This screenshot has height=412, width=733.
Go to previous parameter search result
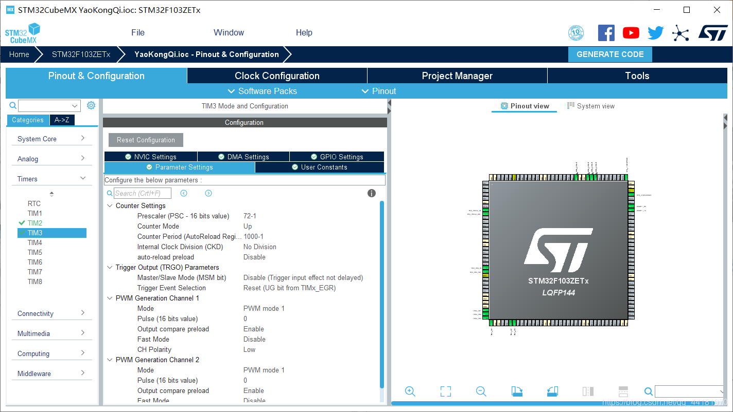tap(184, 193)
